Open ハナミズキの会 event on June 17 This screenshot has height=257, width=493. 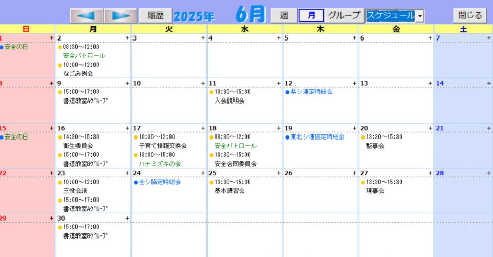[x=160, y=164]
